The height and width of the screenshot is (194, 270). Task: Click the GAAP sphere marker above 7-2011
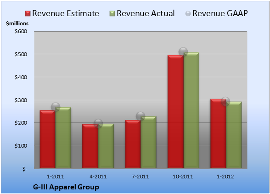[x=141, y=116]
